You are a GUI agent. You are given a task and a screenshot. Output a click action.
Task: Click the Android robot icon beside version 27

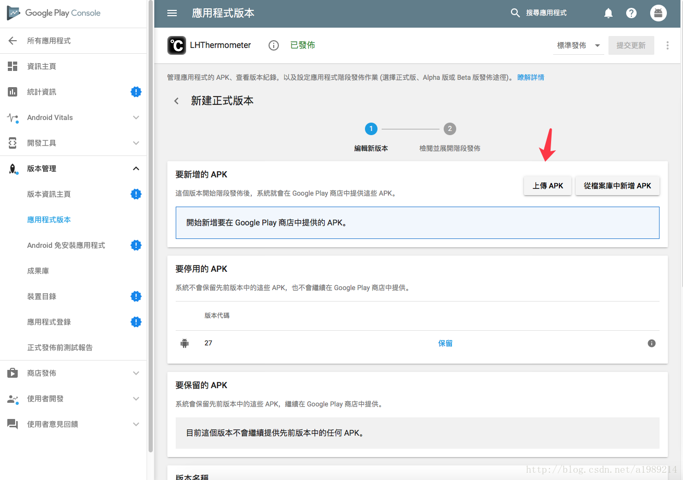point(185,343)
